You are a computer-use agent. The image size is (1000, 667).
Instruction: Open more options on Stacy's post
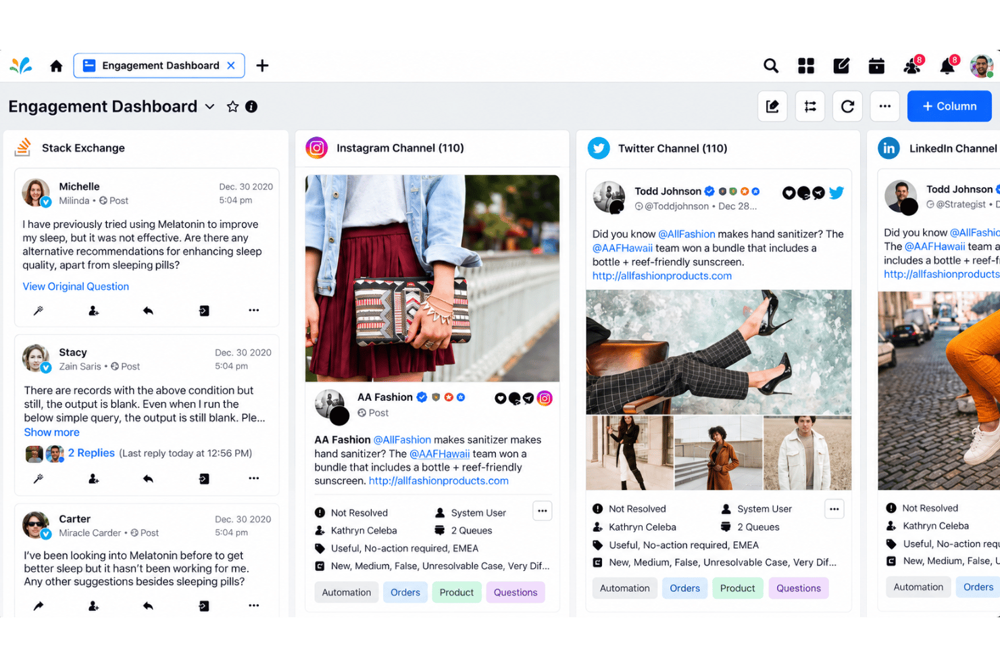[253, 478]
